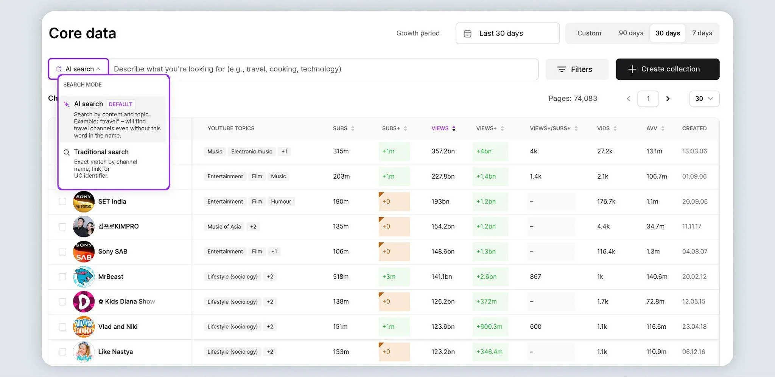Click the Sony SAB channel logo
This screenshot has width=775, height=377.
pyautogui.click(x=84, y=252)
